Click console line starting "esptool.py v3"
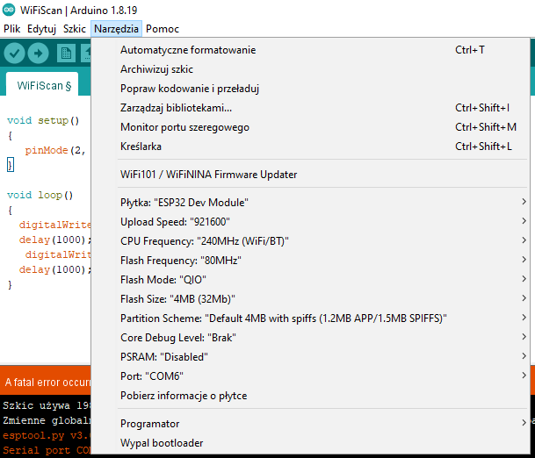Image resolution: width=535 pixels, height=458 pixels. click(x=47, y=435)
